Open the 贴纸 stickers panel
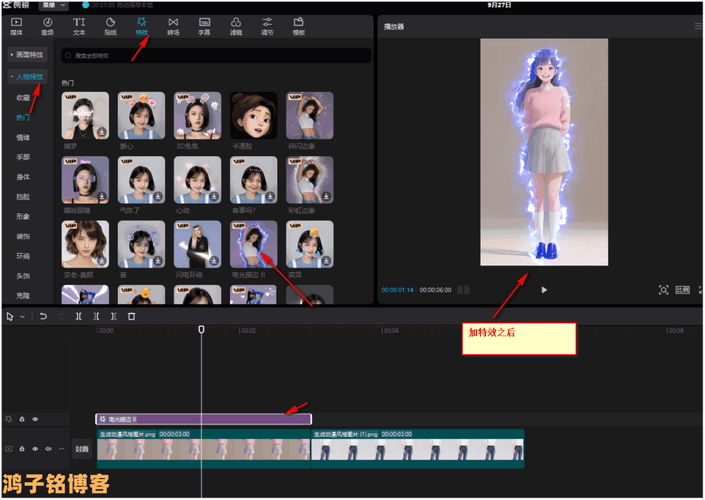This screenshot has height=500, width=705. 110,27
